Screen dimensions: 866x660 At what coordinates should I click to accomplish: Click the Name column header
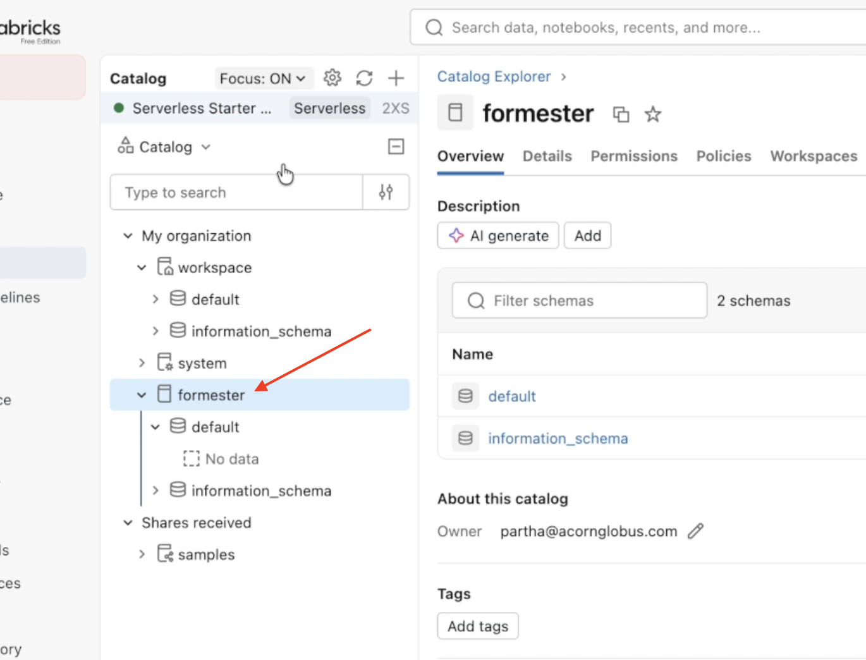[472, 354]
